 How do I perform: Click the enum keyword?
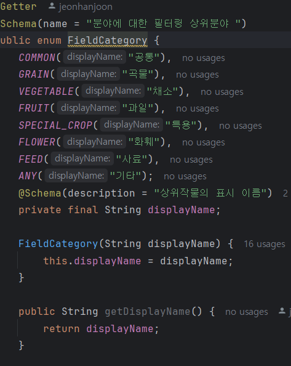click(49, 41)
